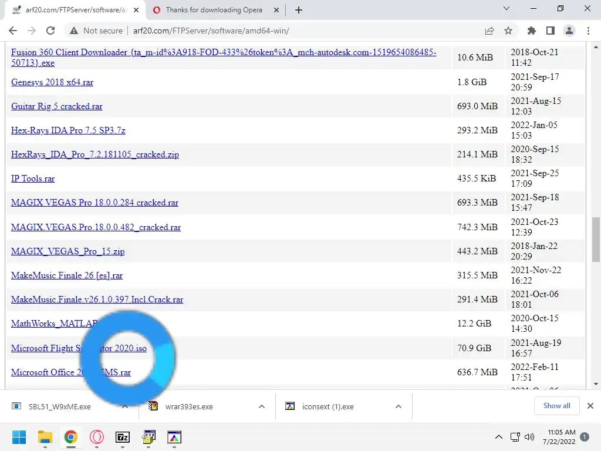Screen dimensions: 601x451
Task: Open a new tab with the plus button
Action: (x=299, y=10)
